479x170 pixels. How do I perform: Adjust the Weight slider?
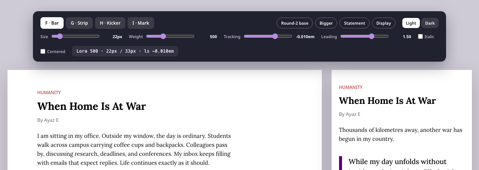coord(170,36)
